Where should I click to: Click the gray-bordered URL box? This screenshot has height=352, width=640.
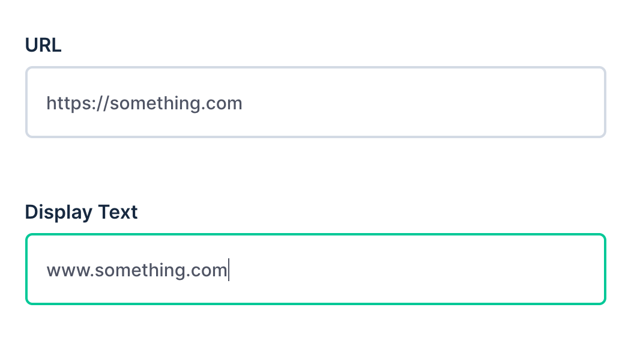tap(315, 102)
